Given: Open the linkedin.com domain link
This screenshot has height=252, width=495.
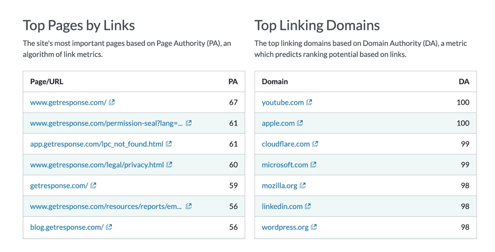Looking at the screenshot, I should coord(282,207).
